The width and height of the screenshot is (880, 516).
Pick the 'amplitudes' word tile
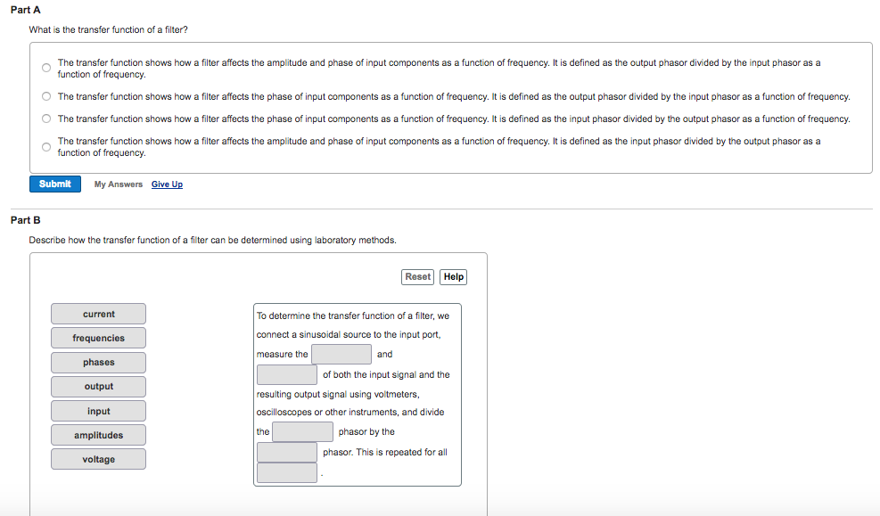click(x=98, y=435)
